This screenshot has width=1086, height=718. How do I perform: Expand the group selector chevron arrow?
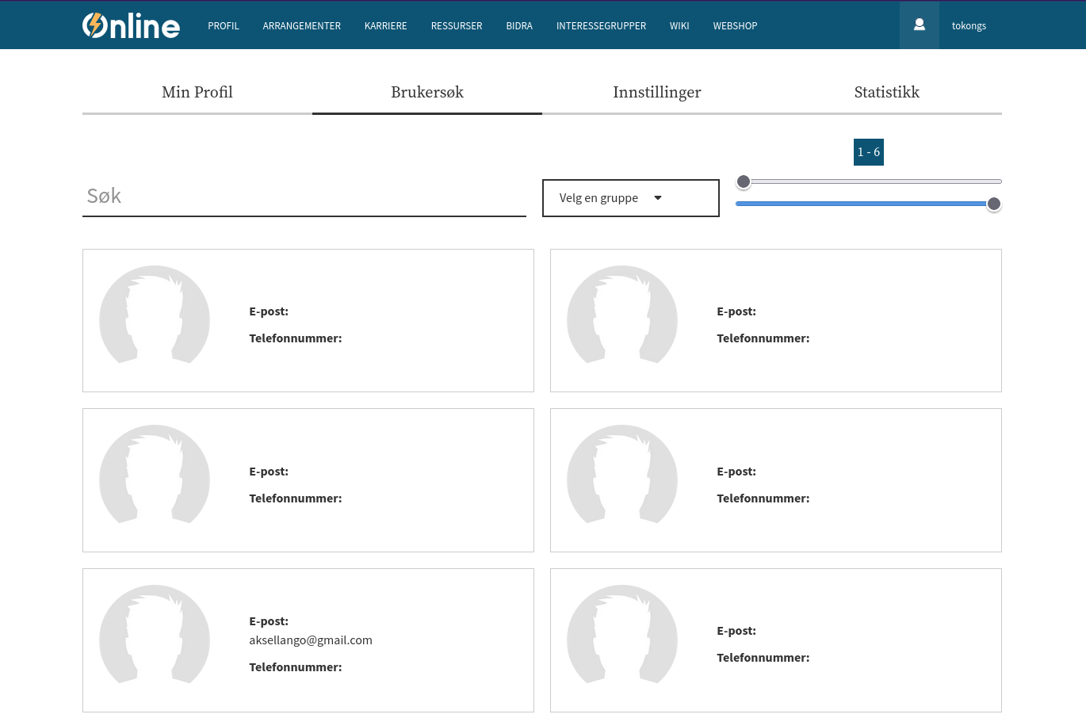(x=658, y=197)
